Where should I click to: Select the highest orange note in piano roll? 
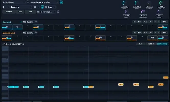click(166, 78)
